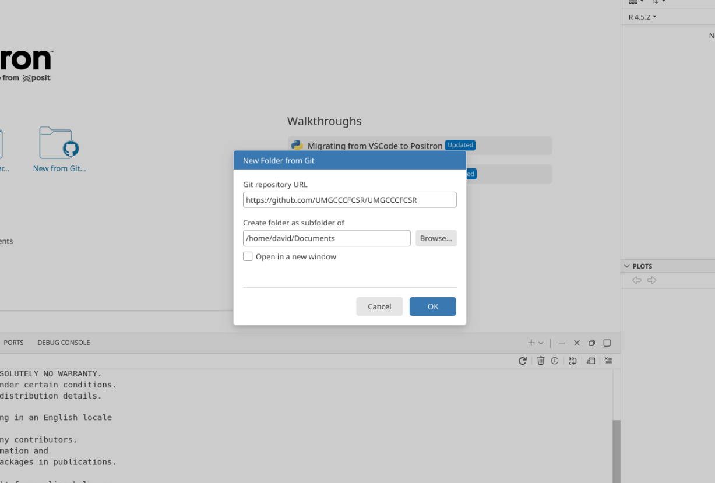Collapse the PLOTS panel section
This screenshot has height=483, width=715.
(627, 266)
